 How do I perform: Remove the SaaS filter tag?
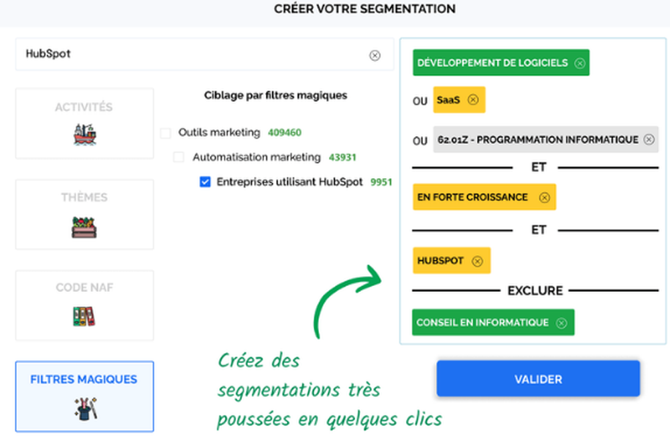(473, 100)
